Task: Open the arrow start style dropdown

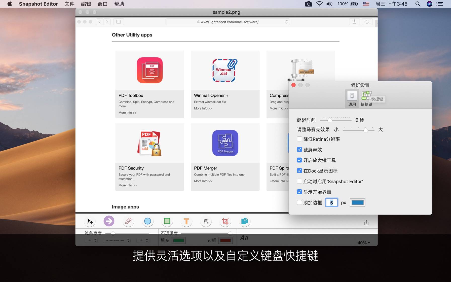Action: [91, 240]
